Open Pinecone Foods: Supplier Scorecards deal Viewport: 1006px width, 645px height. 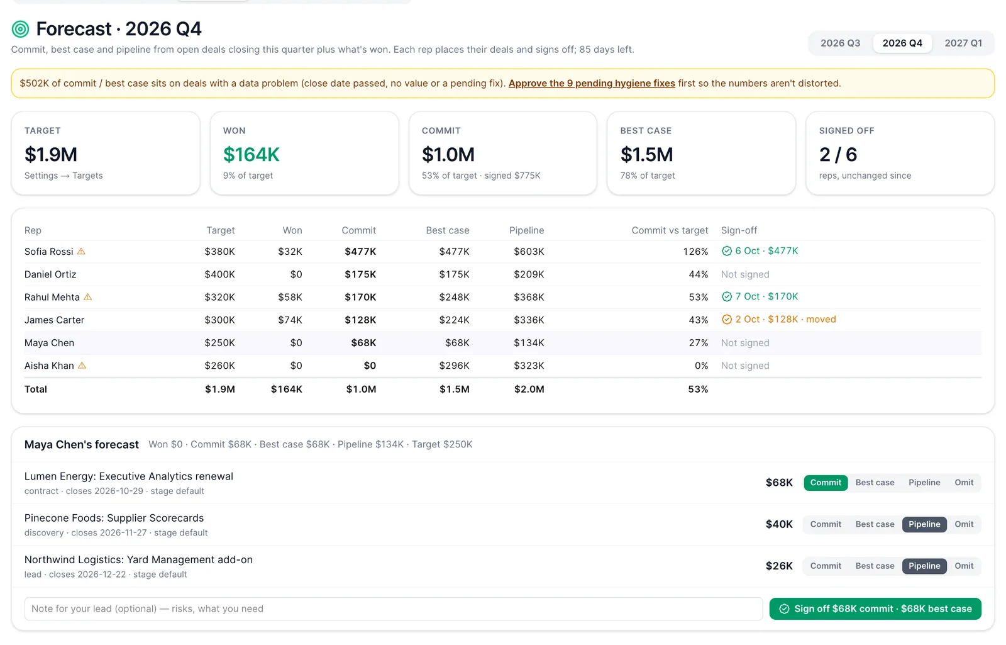click(x=114, y=518)
